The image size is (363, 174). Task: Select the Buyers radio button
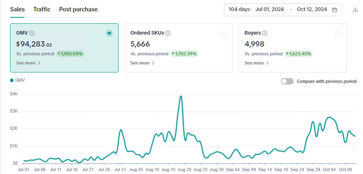pyautogui.click(x=338, y=33)
